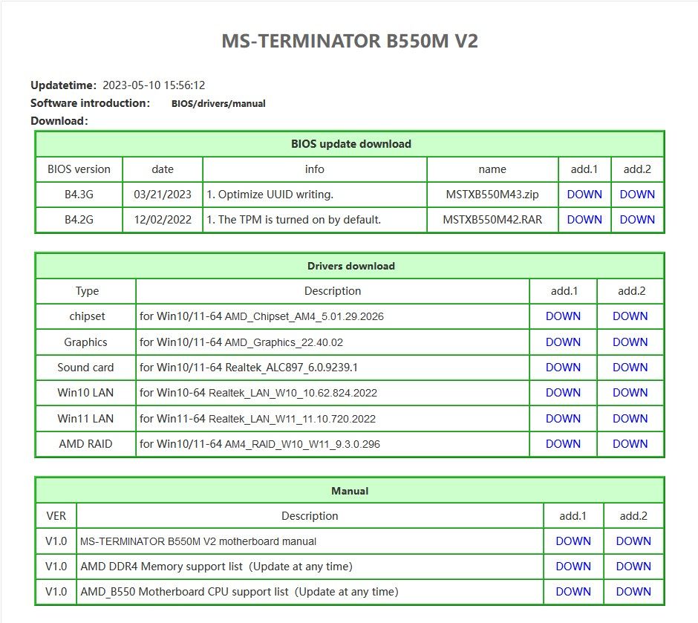698x623 pixels.
Task: Click the Realtek_ALC897_6.0.9239.1 description
Action: coord(249,368)
